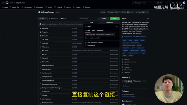
Task: Open the .gitignore file
Action: coord(45,43)
